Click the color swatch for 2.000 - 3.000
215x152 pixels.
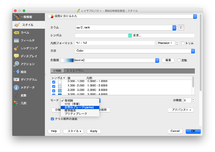click(x=60, y=91)
